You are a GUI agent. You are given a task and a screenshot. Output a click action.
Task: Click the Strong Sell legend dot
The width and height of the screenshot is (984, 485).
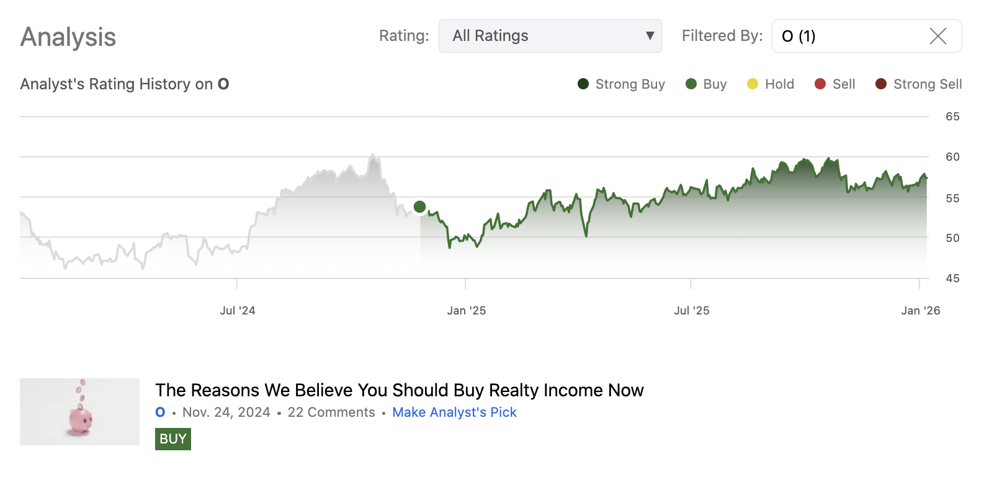click(x=881, y=84)
